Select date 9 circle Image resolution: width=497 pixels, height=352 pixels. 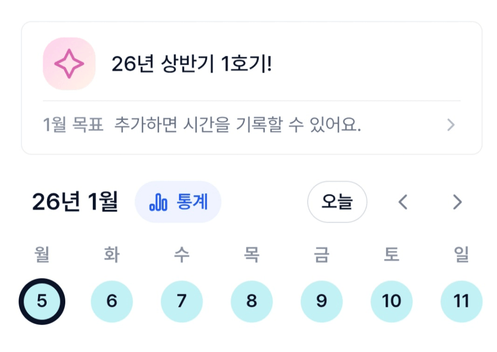click(321, 301)
